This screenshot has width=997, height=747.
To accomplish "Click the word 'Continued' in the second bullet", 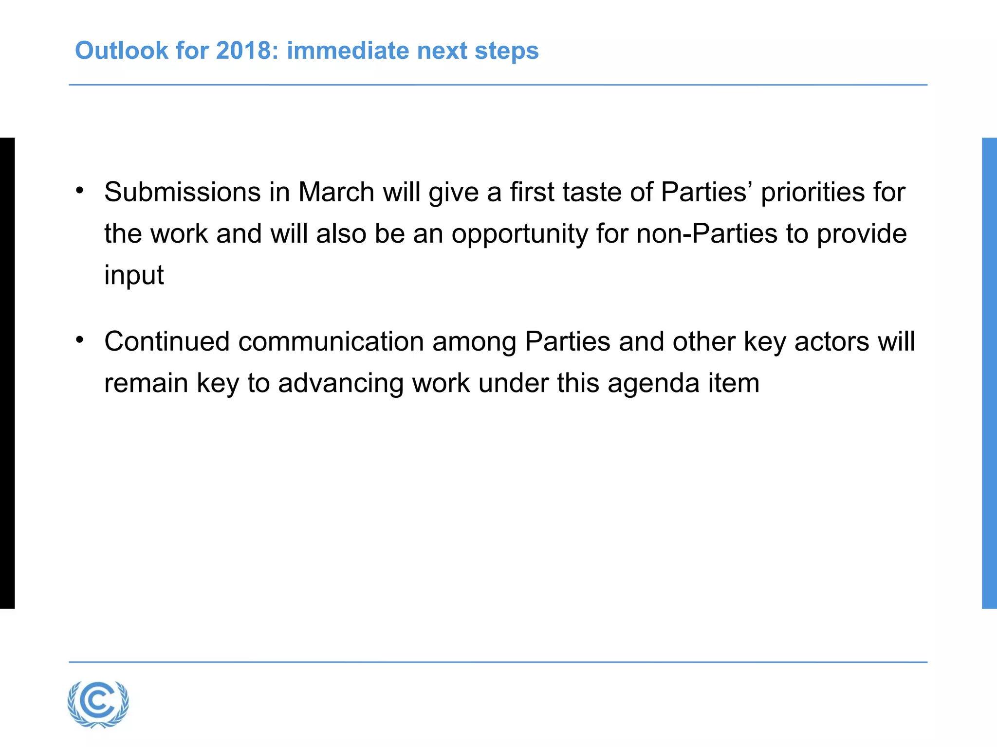I will click(167, 341).
